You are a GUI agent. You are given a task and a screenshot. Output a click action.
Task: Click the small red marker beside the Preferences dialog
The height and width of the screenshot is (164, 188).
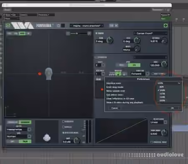pyautogui.click(x=102, y=89)
